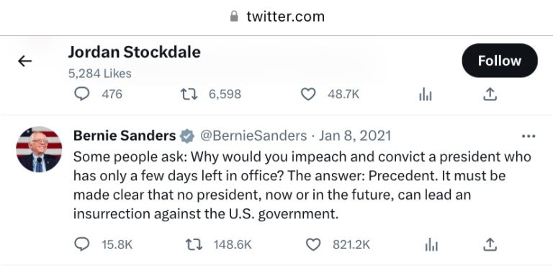Image resolution: width=553 pixels, height=266 pixels.
Task: Click the Bernie Sanders display name
Action: (x=125, y=136)
